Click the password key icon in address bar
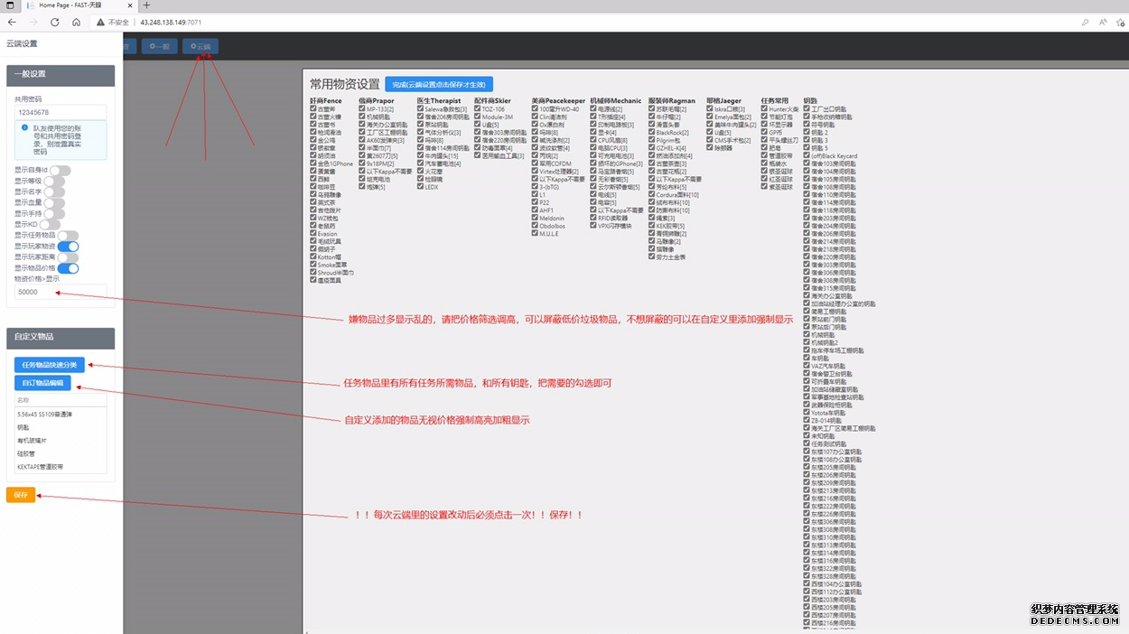The width and height of the screenshot is (1129, 634). click(x=1085, y=22)
